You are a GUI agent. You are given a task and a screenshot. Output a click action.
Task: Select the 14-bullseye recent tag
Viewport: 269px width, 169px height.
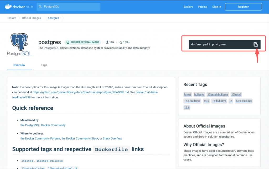(219, 101)
